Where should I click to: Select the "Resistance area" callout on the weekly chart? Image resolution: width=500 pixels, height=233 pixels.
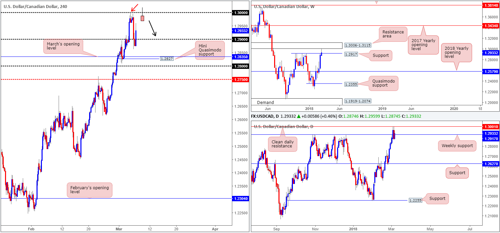click(392, 34)
